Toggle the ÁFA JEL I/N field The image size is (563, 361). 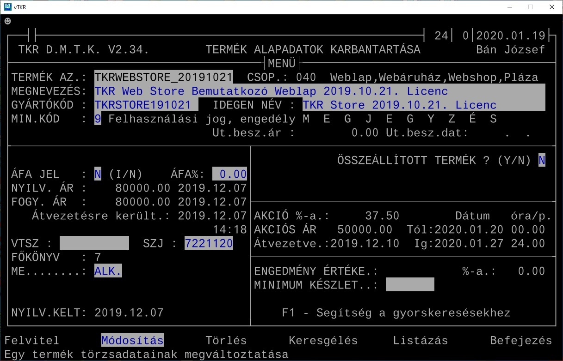coord(98,174)
